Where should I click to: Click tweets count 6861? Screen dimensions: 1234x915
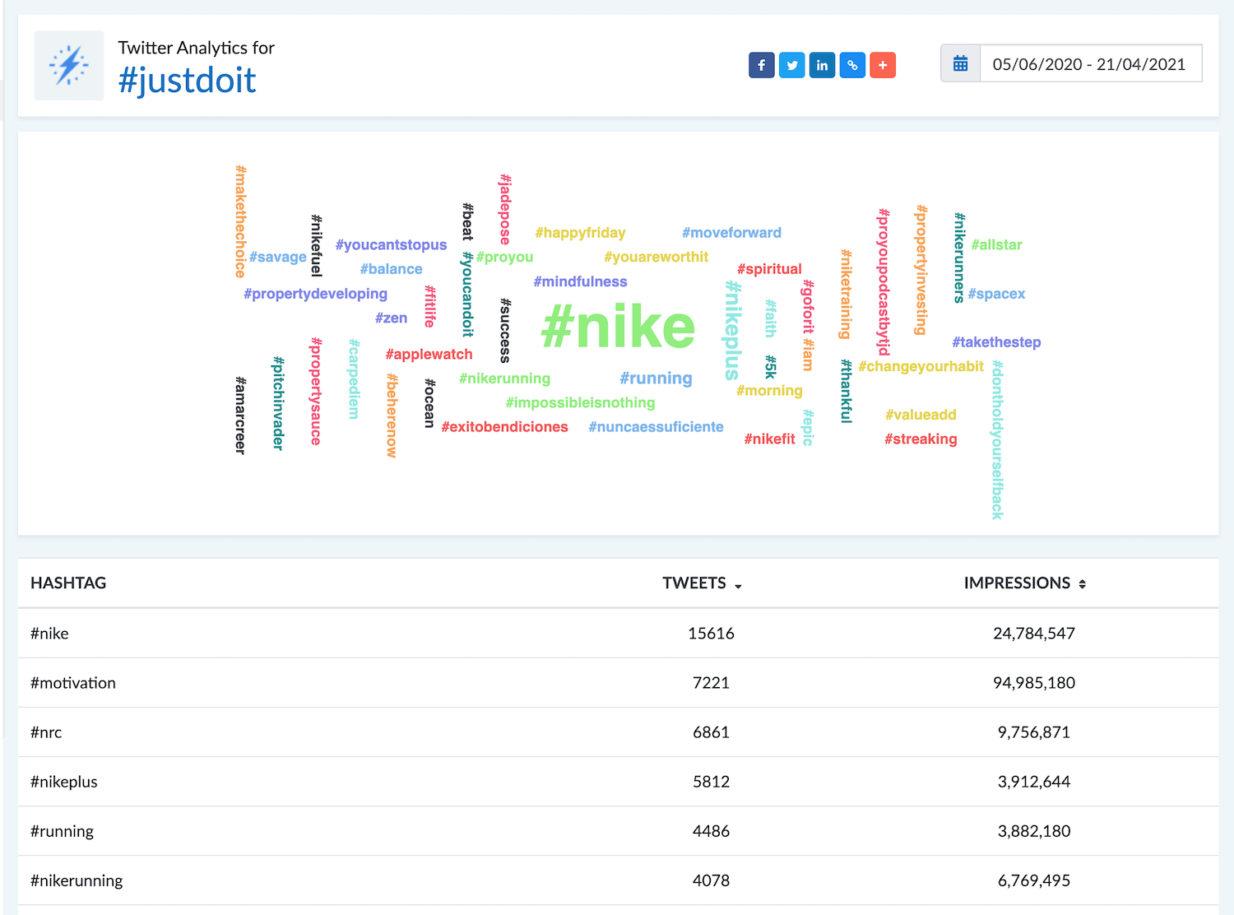[x=711, y=732]
